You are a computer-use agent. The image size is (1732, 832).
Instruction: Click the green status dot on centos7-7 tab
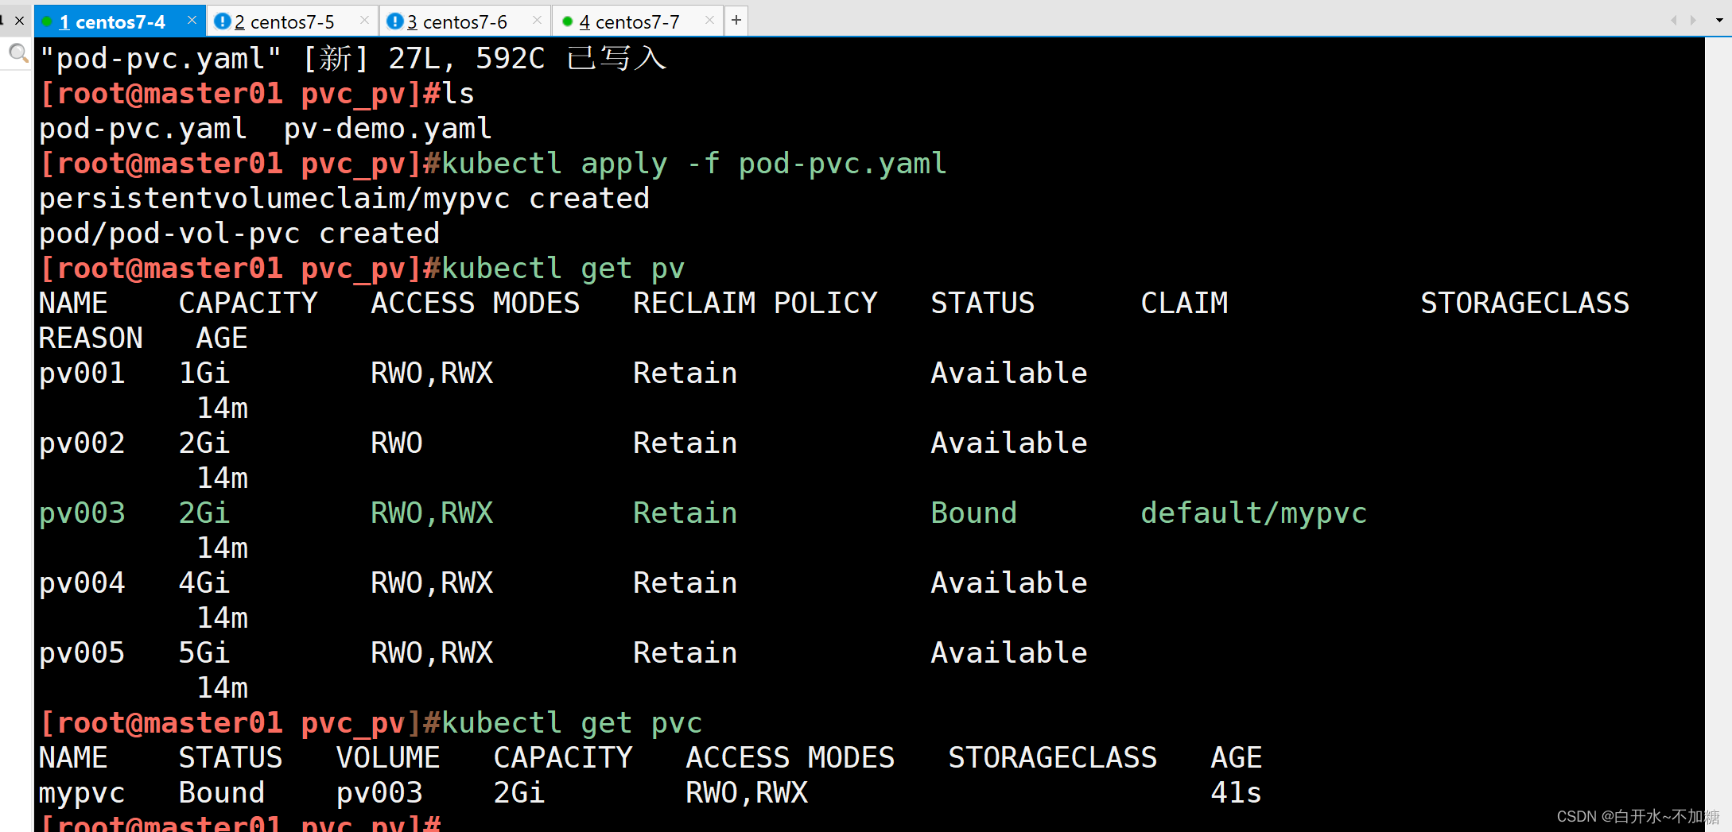(x=567, y=21)
